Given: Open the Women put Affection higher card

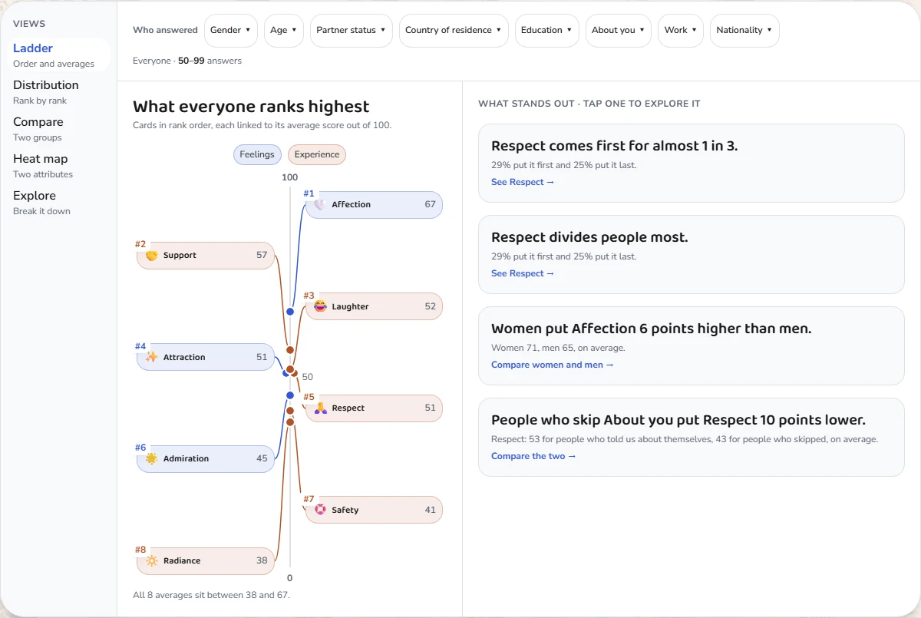Looking at the screenshot, I should point(692,345).
